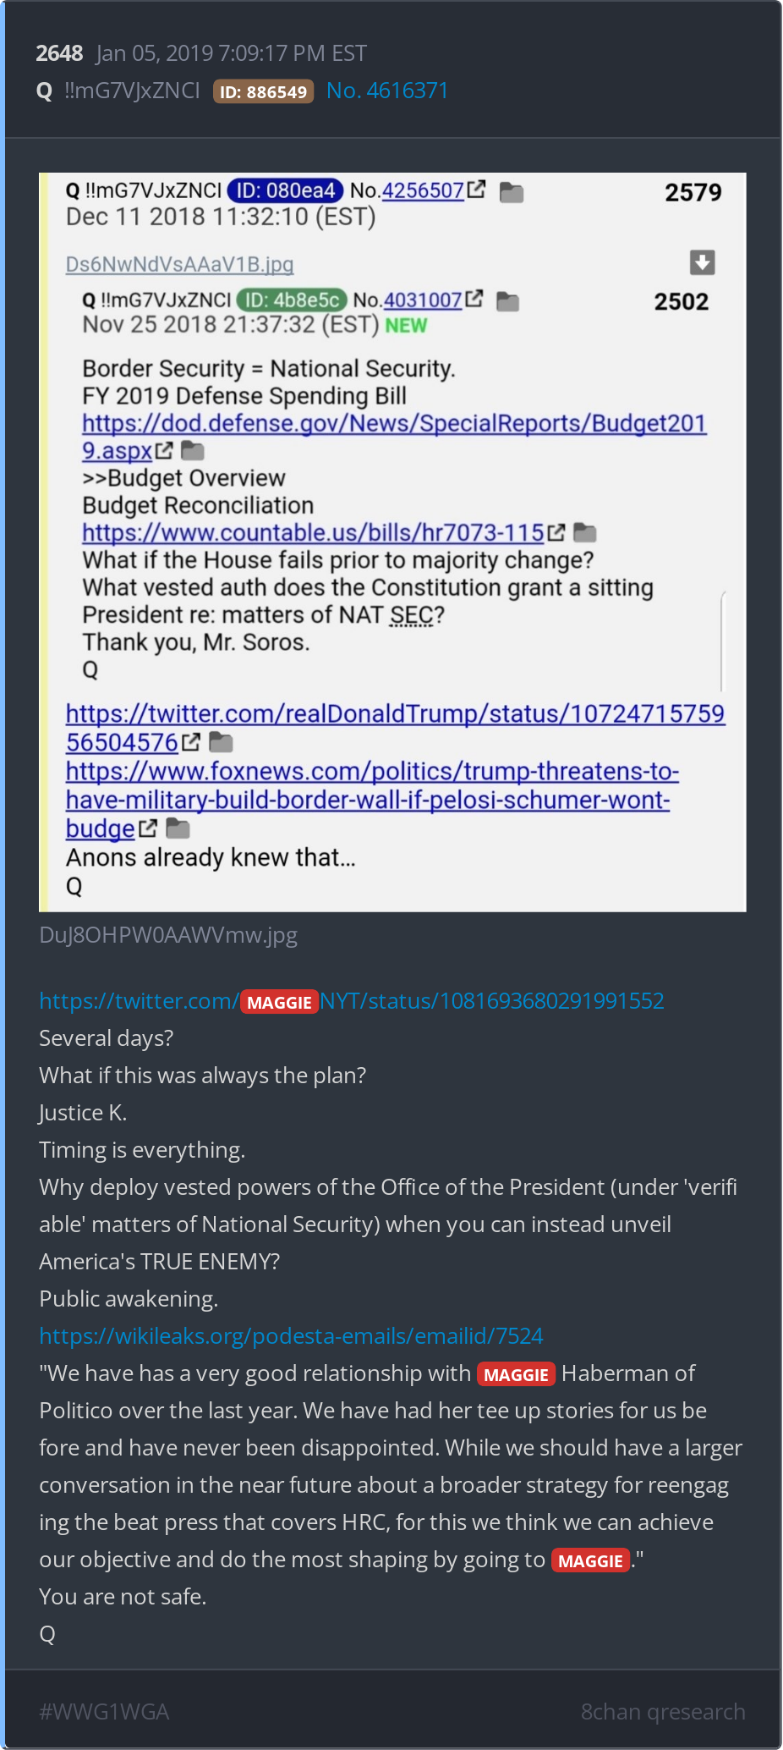Click the external link icon after No.4256507

click(x=477, y=190)
